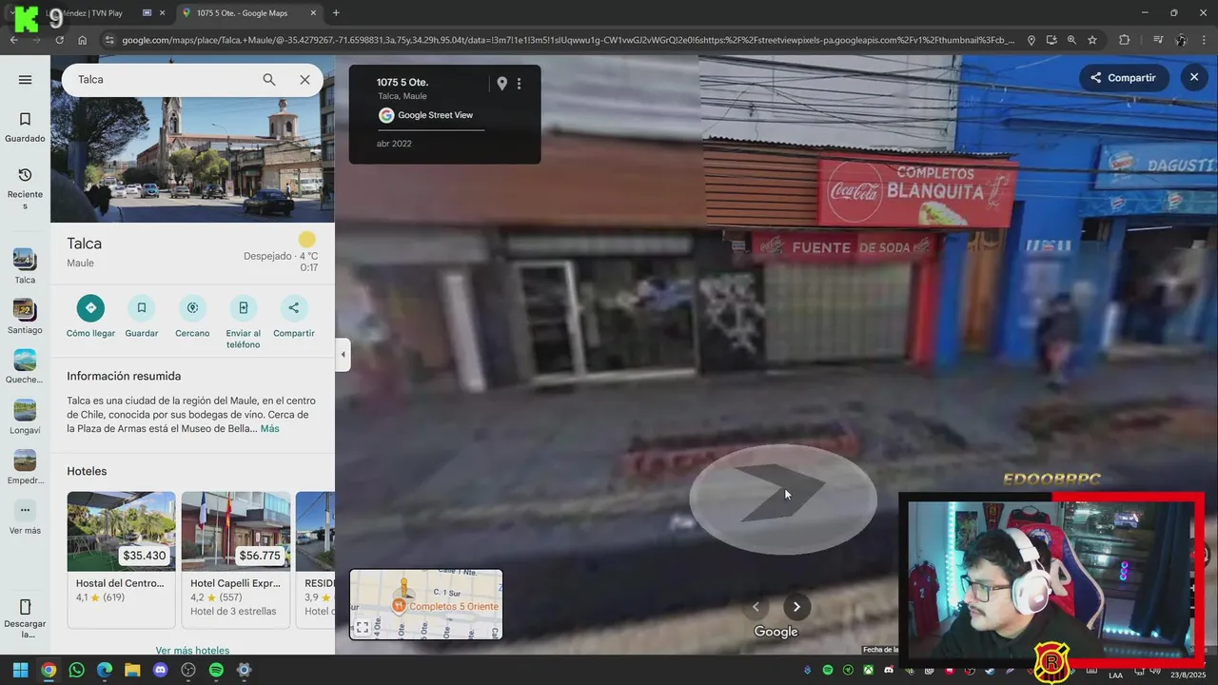The height and width of the screenshot is (685, 1218).
Task: Open Discord from the taskbar
Action: coord(160,670)
